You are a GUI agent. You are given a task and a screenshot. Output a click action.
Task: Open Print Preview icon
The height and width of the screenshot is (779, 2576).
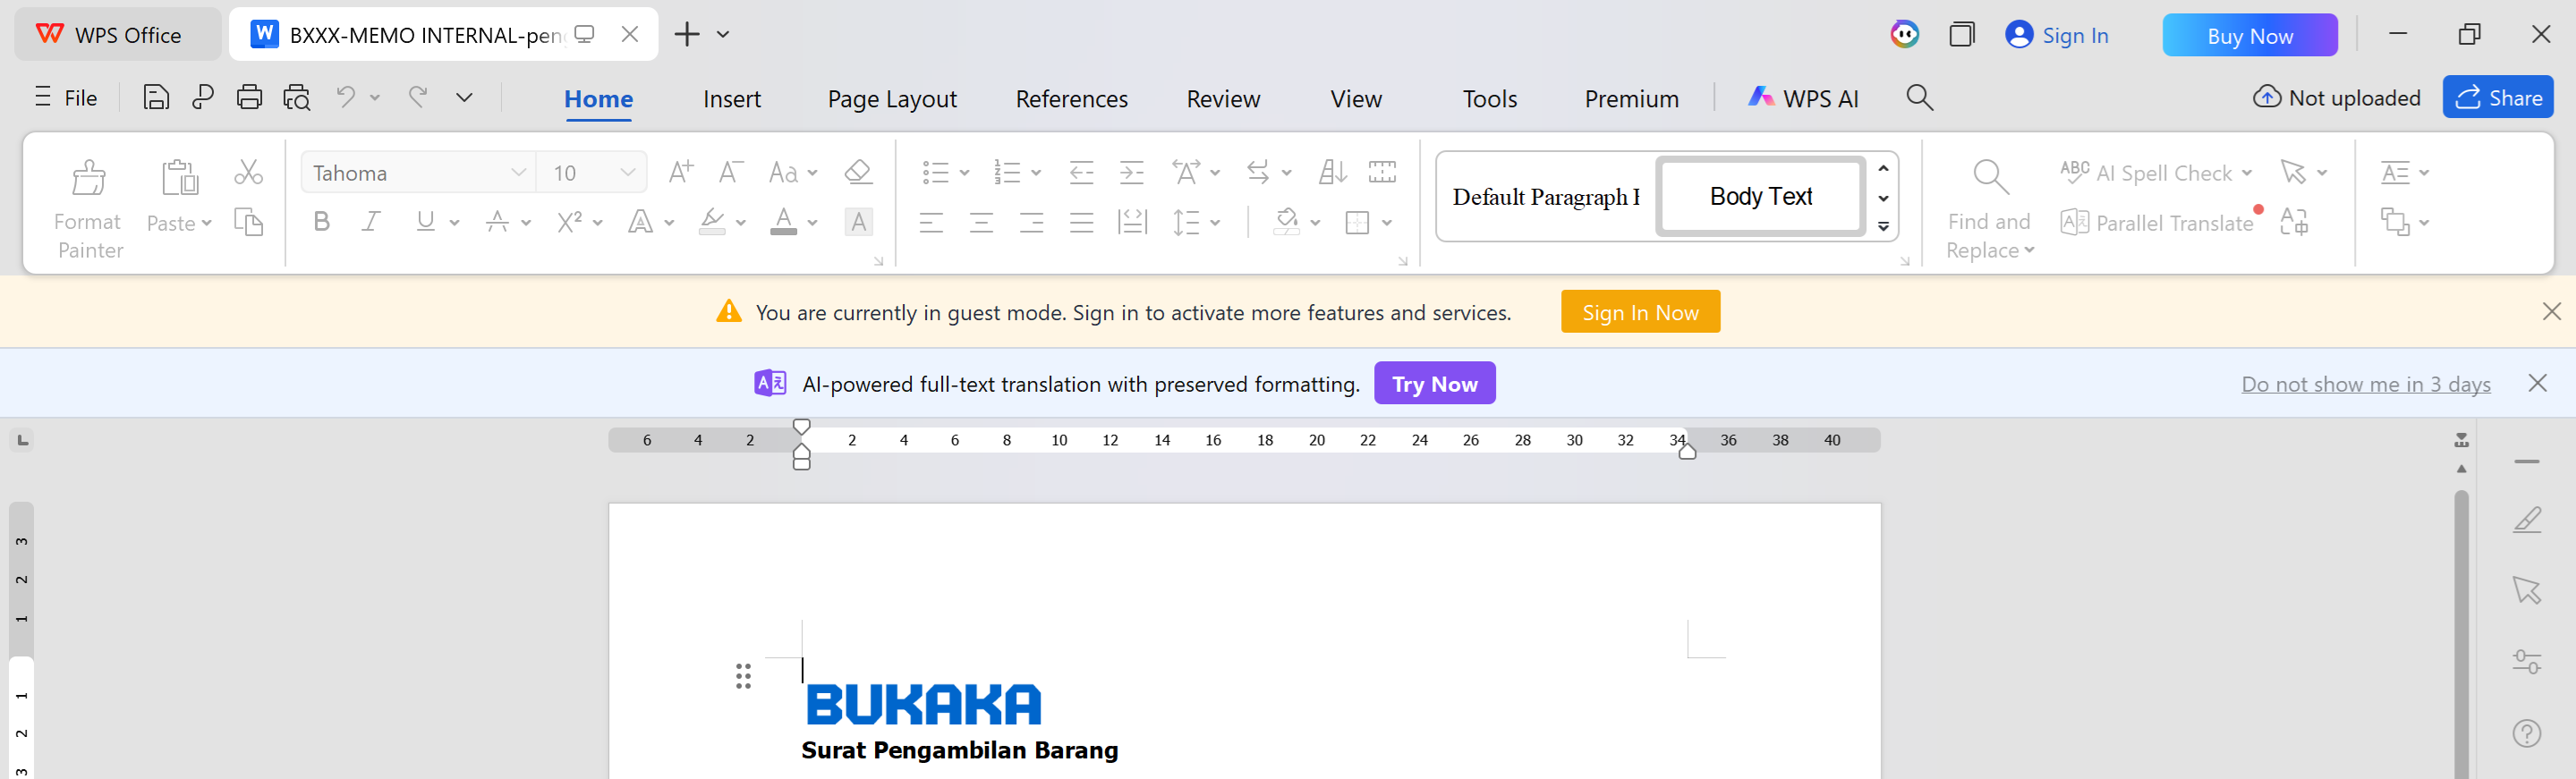297,97
